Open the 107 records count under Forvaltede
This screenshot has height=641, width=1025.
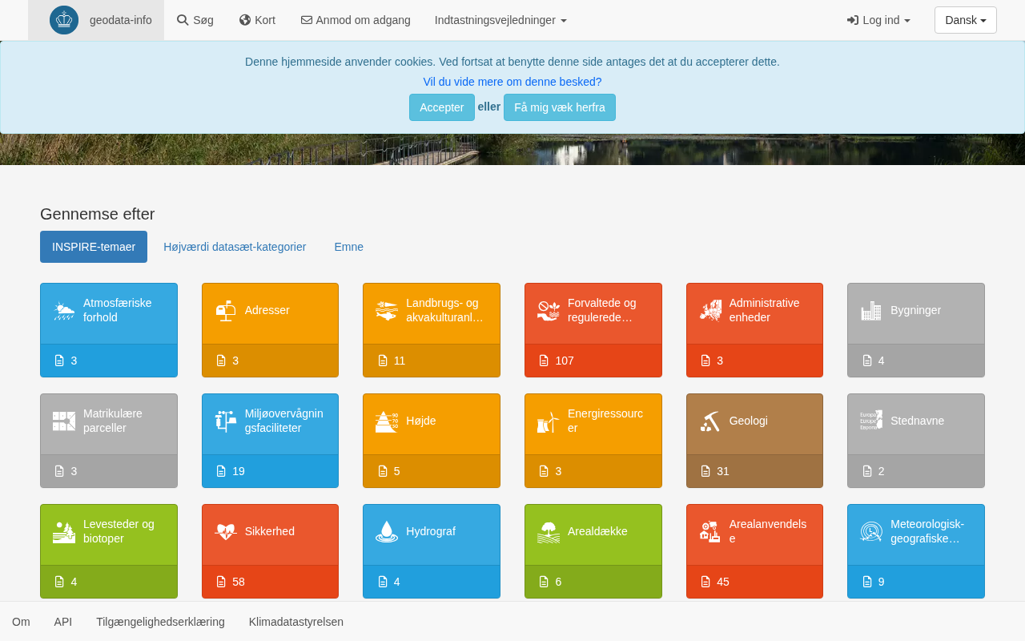point(564,361)
